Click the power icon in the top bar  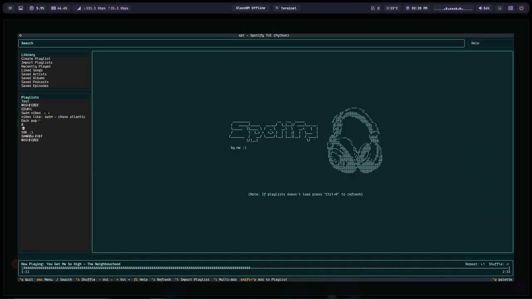521,8
